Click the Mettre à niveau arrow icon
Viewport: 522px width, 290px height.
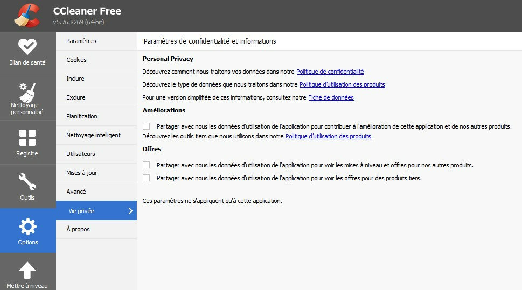coord(27,271)
